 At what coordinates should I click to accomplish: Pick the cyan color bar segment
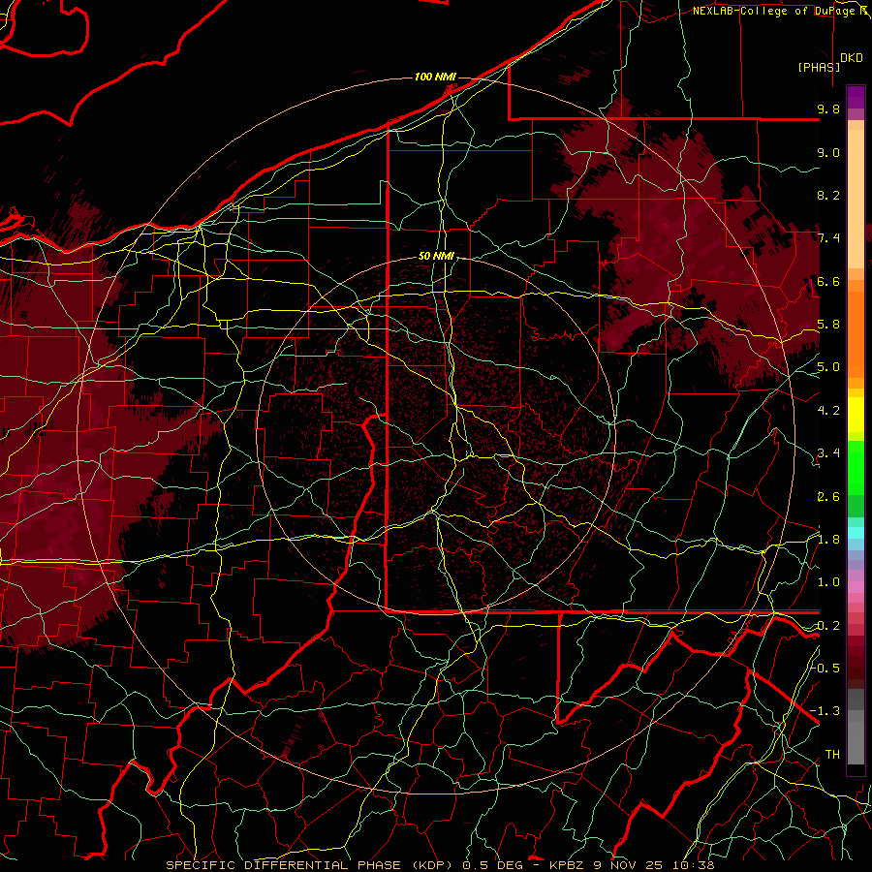tap(856, 532)
